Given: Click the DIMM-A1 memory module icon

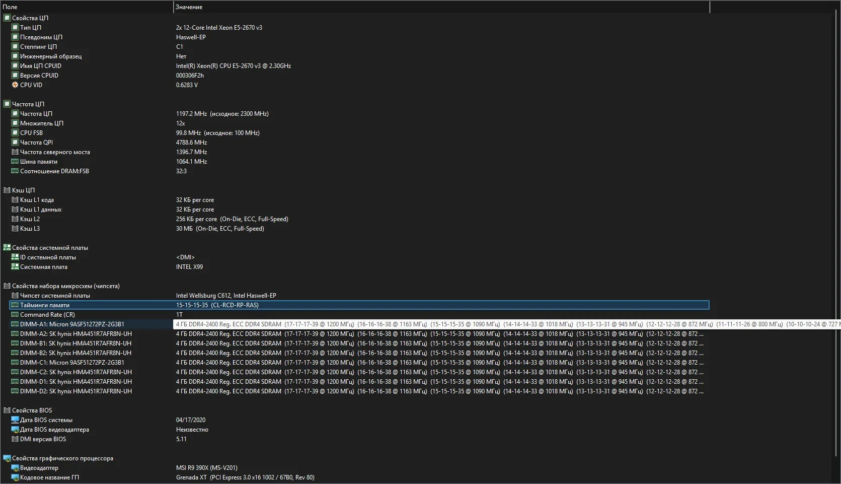Looking at the screenshot, I should pos(15,324).
